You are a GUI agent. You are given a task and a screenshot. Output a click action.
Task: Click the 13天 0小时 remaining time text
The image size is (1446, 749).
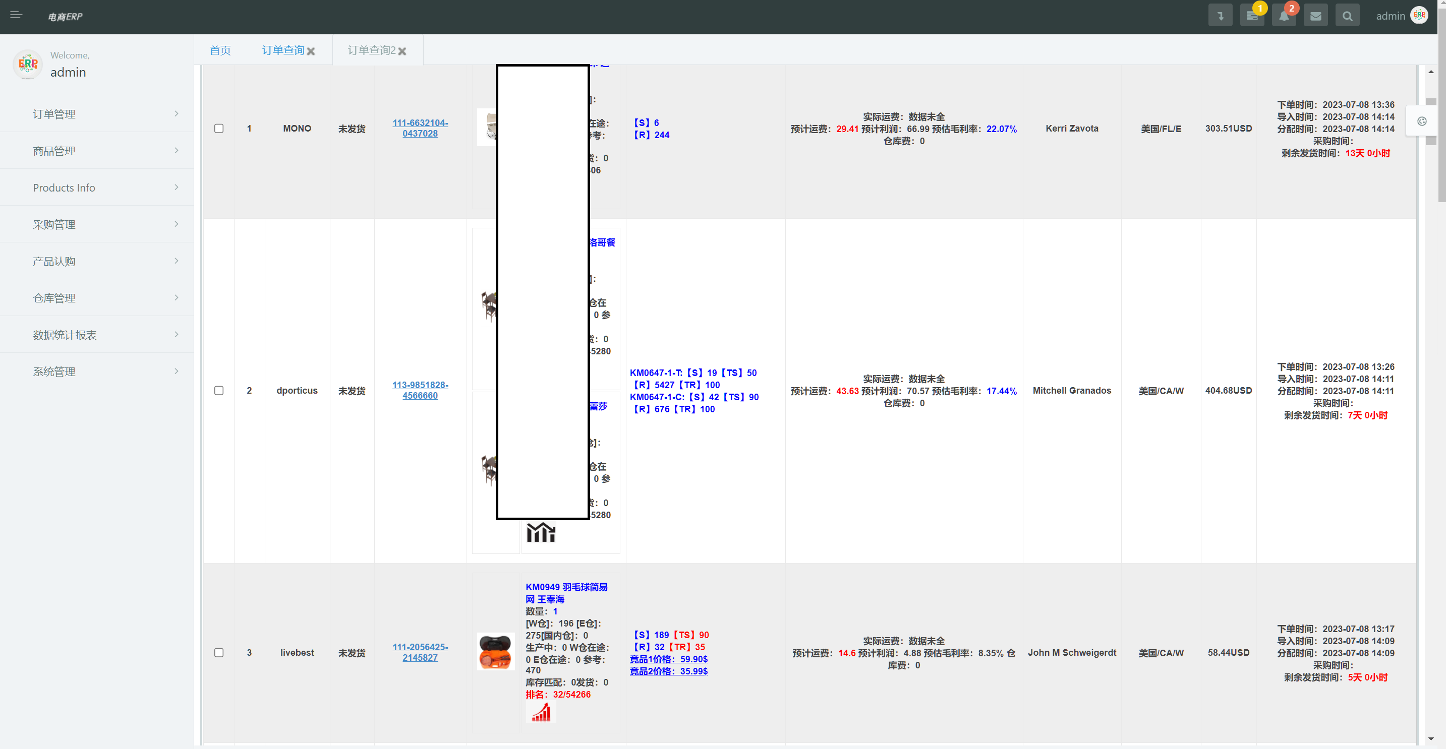(x=1367, y=153)
